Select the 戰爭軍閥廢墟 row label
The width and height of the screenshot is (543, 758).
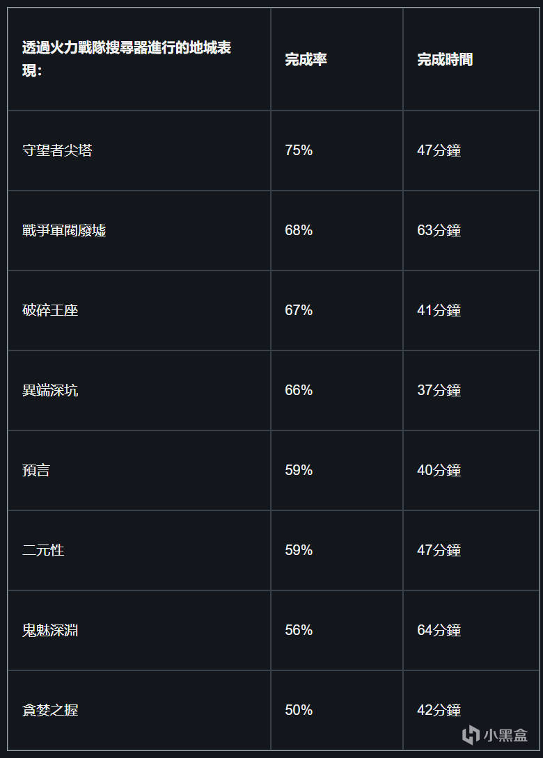coord(64,230)
